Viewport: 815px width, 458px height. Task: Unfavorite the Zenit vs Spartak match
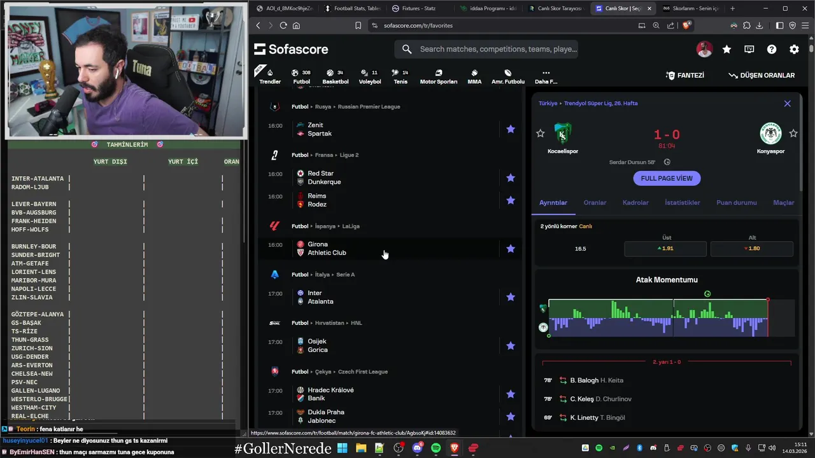coord(511,129)
